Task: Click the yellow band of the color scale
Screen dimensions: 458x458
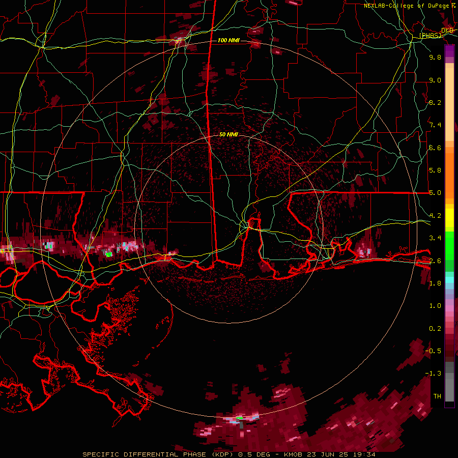Action: (x=449, y=218)
